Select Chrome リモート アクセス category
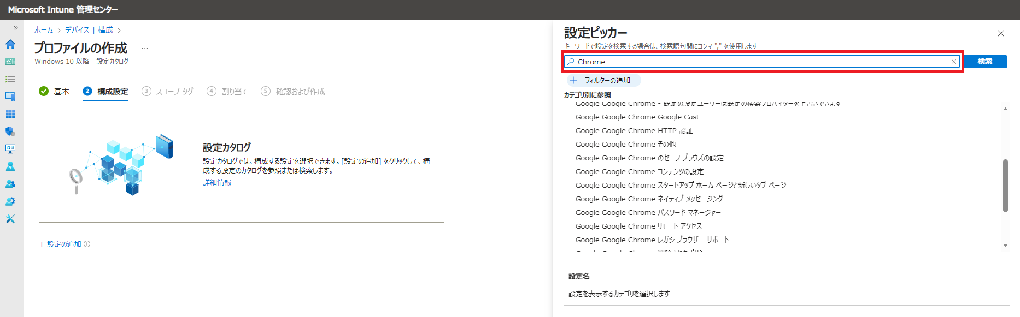The width and height of the screenshot is (1020, 317). (639, 226)
